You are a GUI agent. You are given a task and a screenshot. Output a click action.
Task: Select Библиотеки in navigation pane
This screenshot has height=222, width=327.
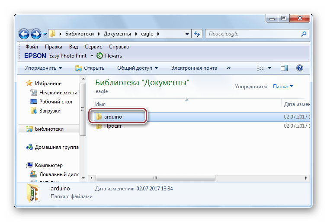[49, 129]
